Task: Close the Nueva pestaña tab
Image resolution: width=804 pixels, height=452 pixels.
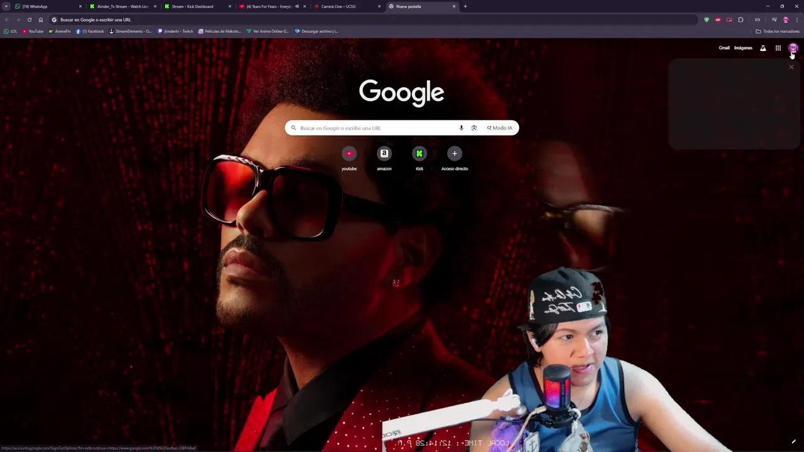Action: pyautogui.click(x=454, y=6)
